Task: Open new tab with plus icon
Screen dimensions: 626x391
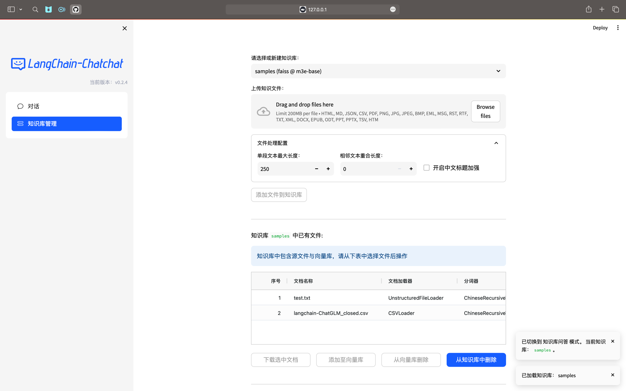Action: 602,9
